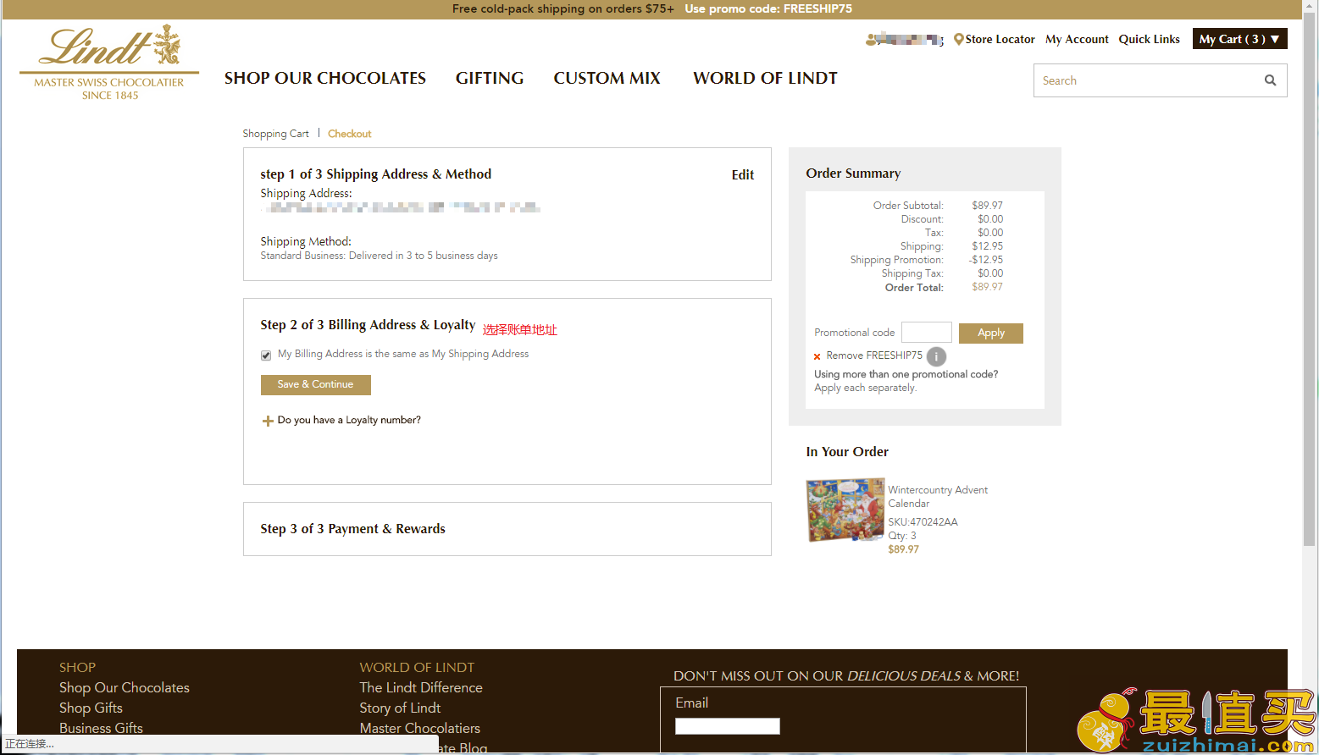The image size is (1319, 755).
Task: Click the Email input field in footer
Action: point(727,726)
